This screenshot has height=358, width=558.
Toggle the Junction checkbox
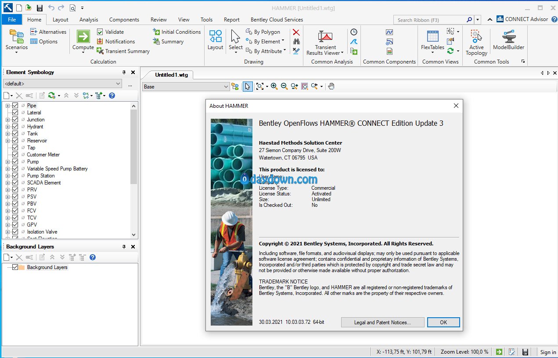[x=15, y=120]
